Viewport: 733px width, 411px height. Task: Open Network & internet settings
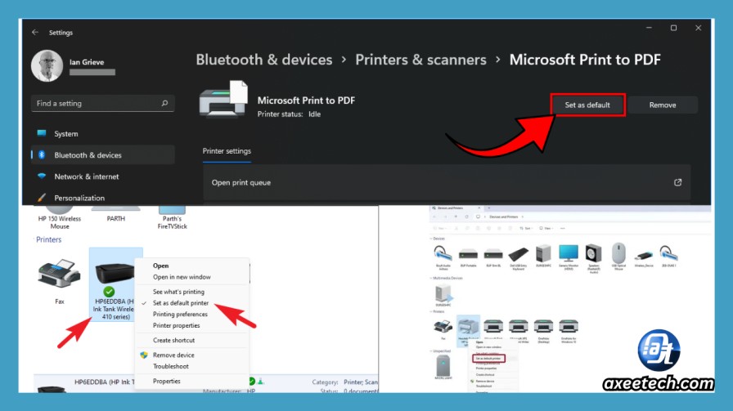point(102,176)
